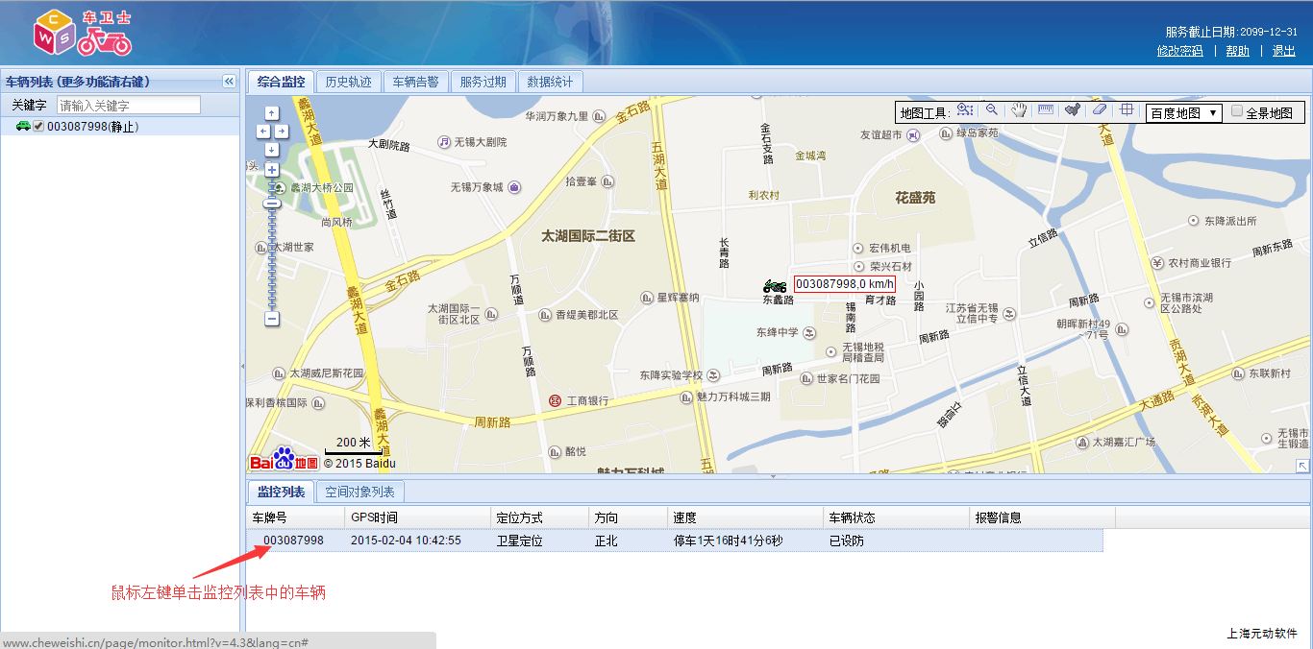Click the eraser clear tool
Image resolution: width=1313 pixels, height=649 pixels.
pos(1100,111)
